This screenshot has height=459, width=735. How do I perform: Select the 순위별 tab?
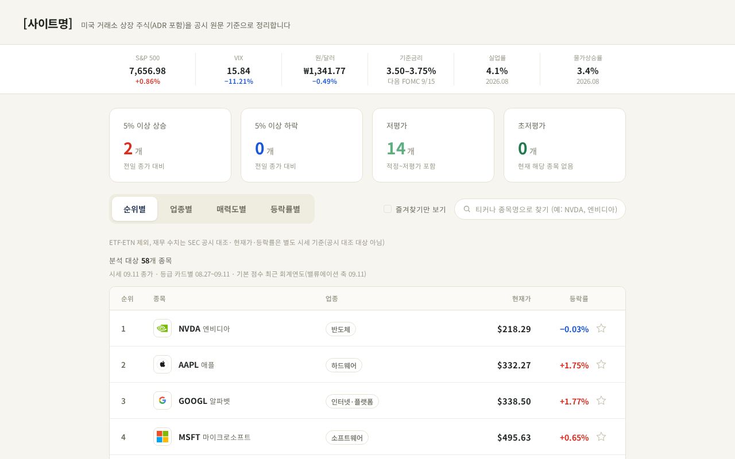pyautogui.click(x=134, y=209)
